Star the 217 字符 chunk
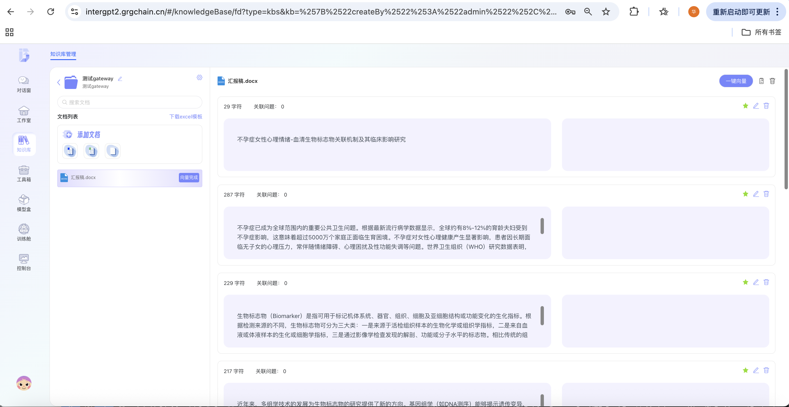Viewport: 789px width, 407px height. 745,370
